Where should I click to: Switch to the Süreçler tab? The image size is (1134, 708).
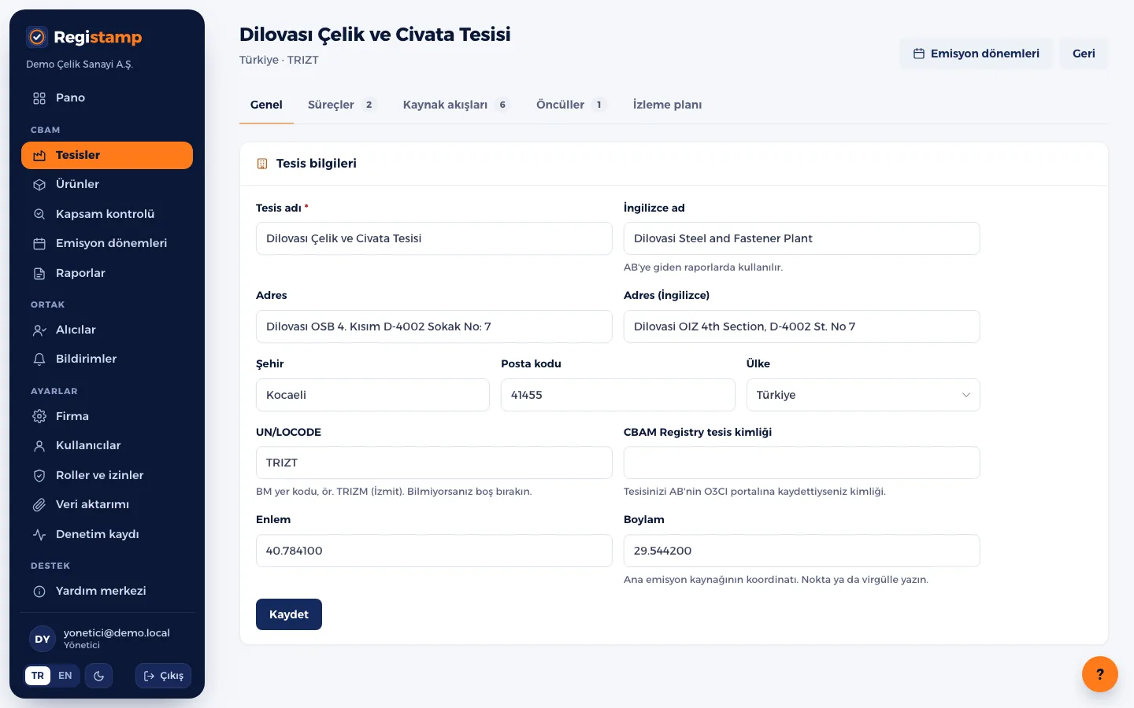point(342,105)
